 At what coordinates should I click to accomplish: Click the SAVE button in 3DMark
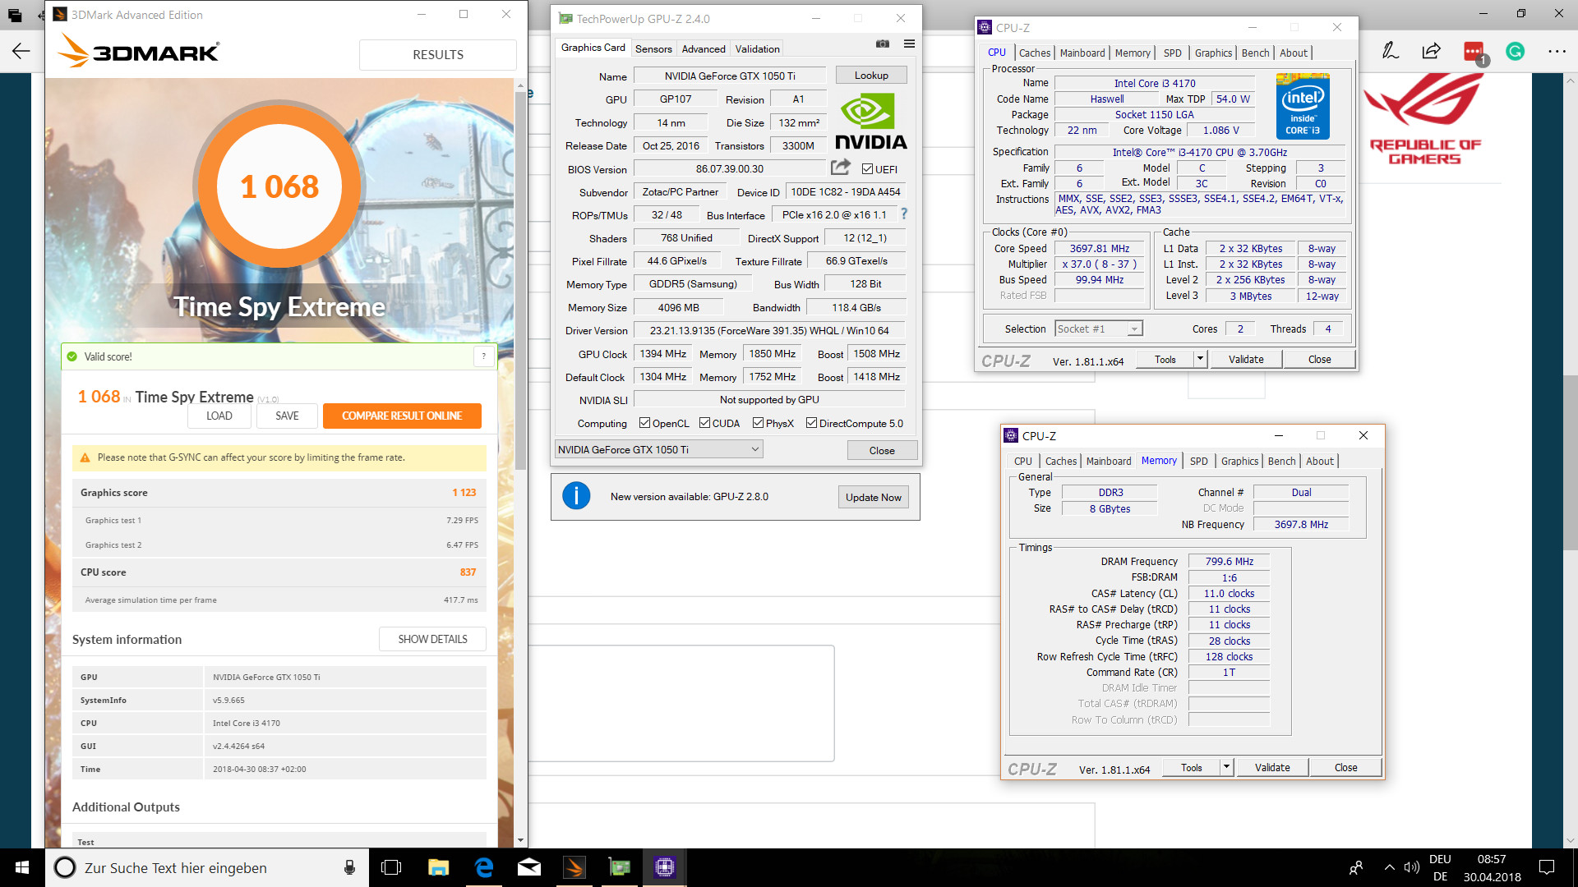click(x=287, y=416)
